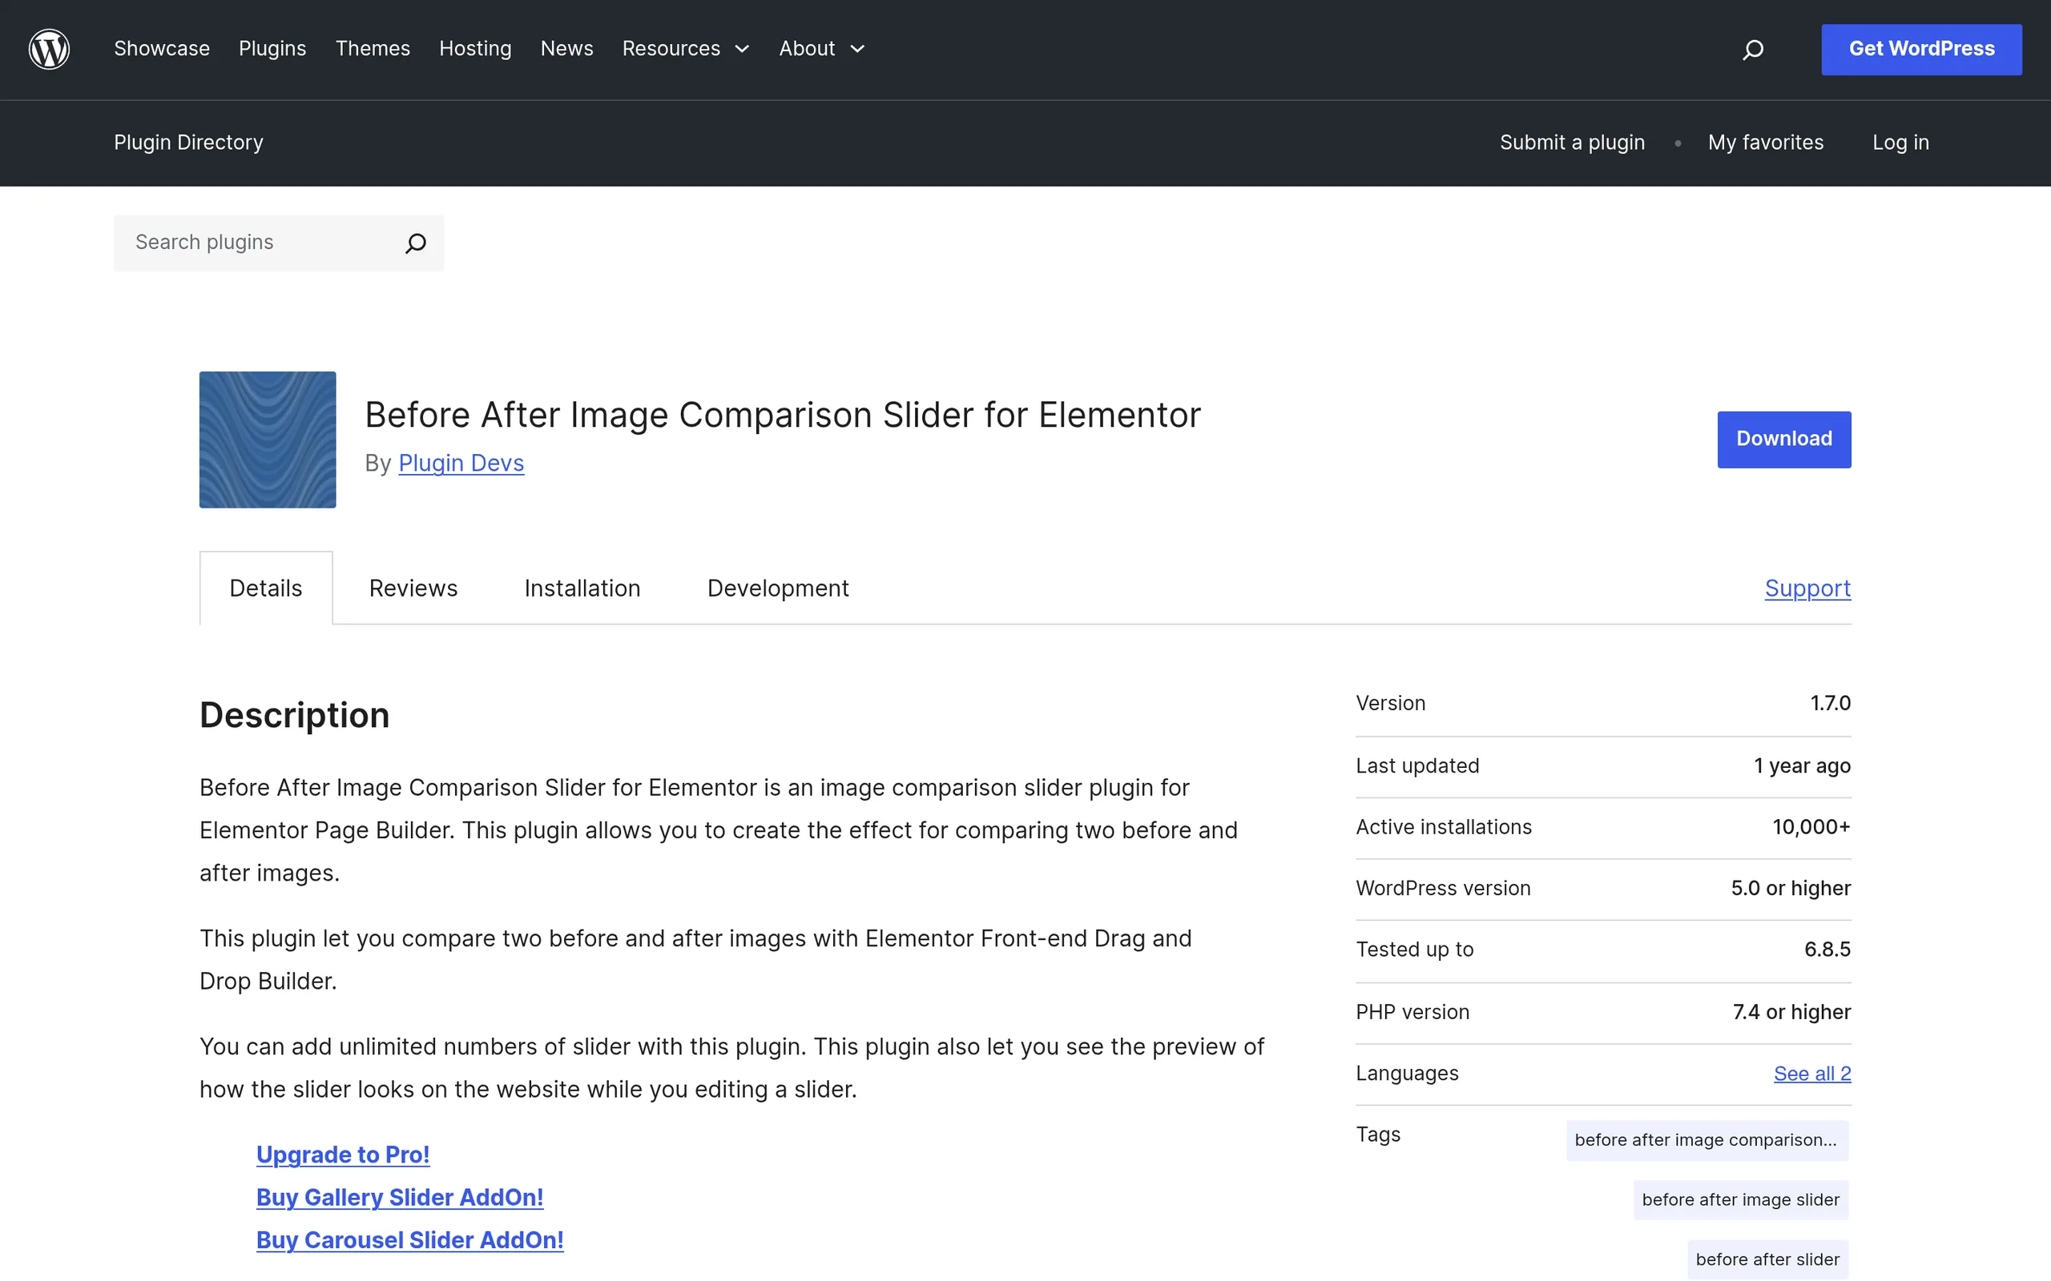Open the Hosting navigation link

(475, 49)
